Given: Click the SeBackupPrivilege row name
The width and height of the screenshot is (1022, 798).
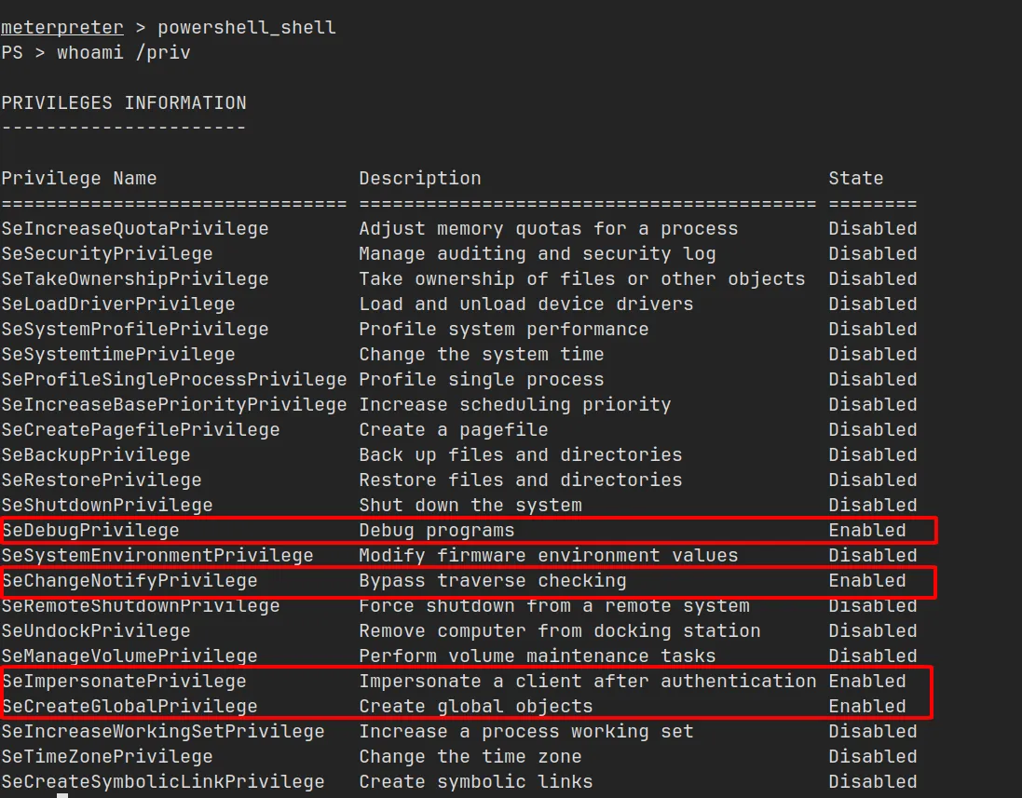Looking at the screenshot, I should coord(95,455).
